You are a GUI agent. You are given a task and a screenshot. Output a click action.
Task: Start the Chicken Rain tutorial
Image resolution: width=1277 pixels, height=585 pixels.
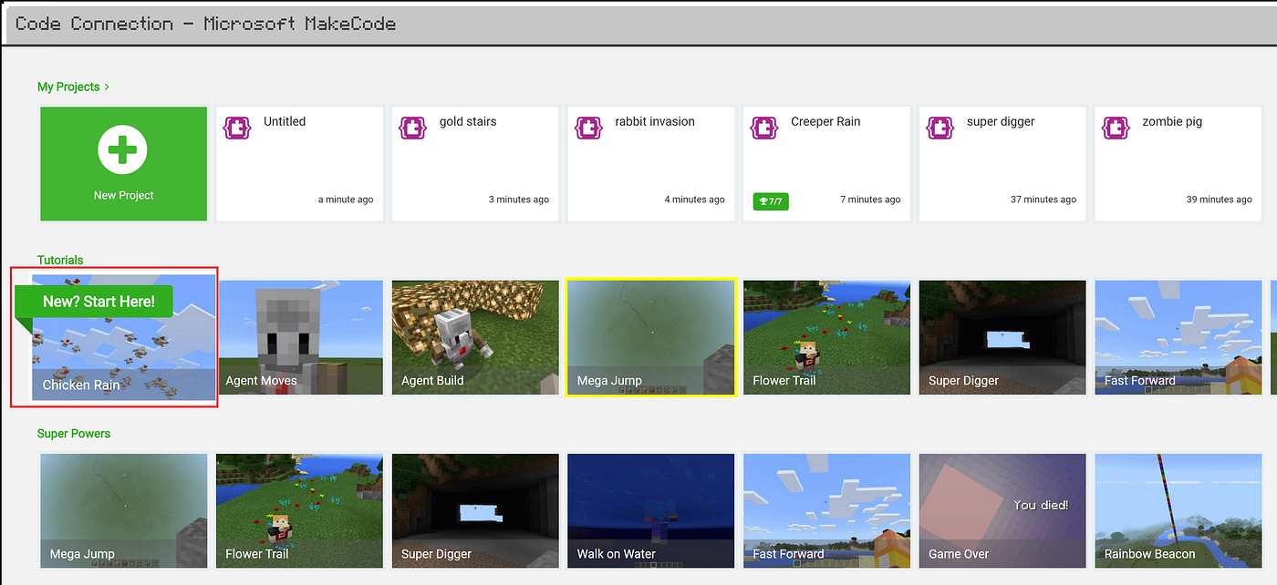click(123, 337)
